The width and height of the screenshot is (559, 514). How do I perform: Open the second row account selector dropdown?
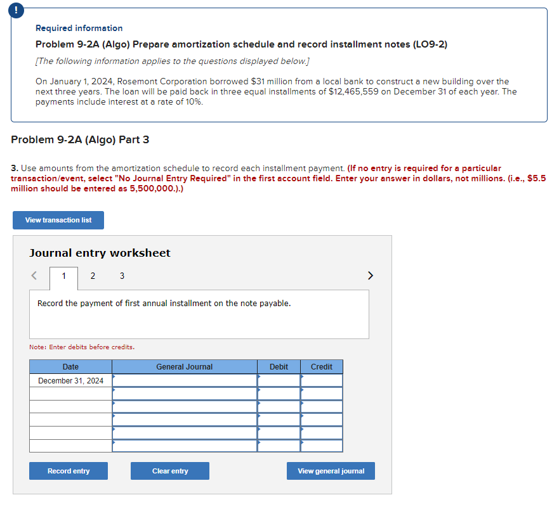point(184,393)
